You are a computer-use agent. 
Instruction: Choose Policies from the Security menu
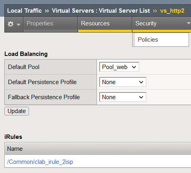(148, 40)
